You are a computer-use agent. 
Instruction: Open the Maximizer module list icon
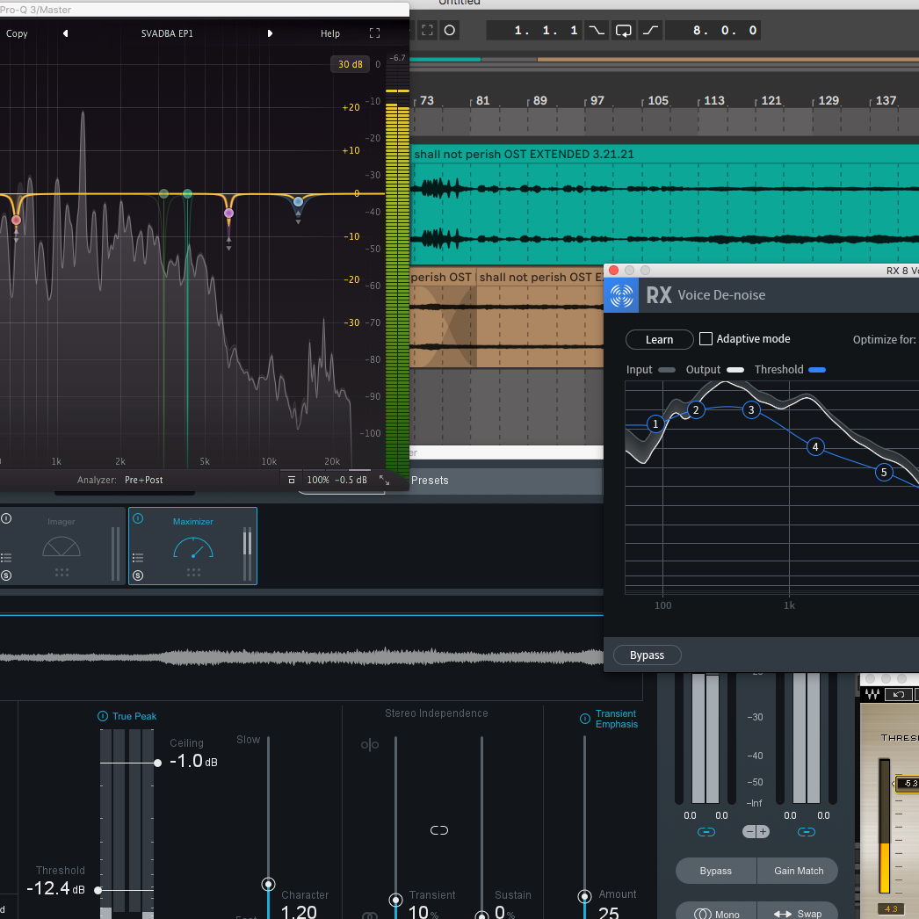[x=138, y=557]
